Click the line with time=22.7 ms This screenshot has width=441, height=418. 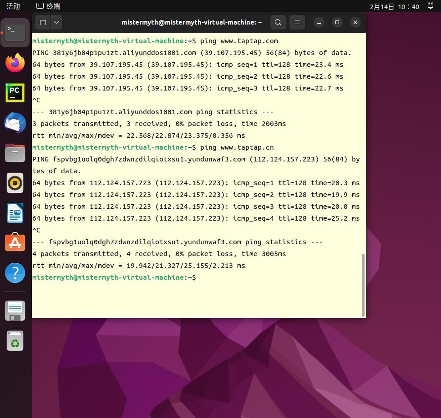(188, 88)
